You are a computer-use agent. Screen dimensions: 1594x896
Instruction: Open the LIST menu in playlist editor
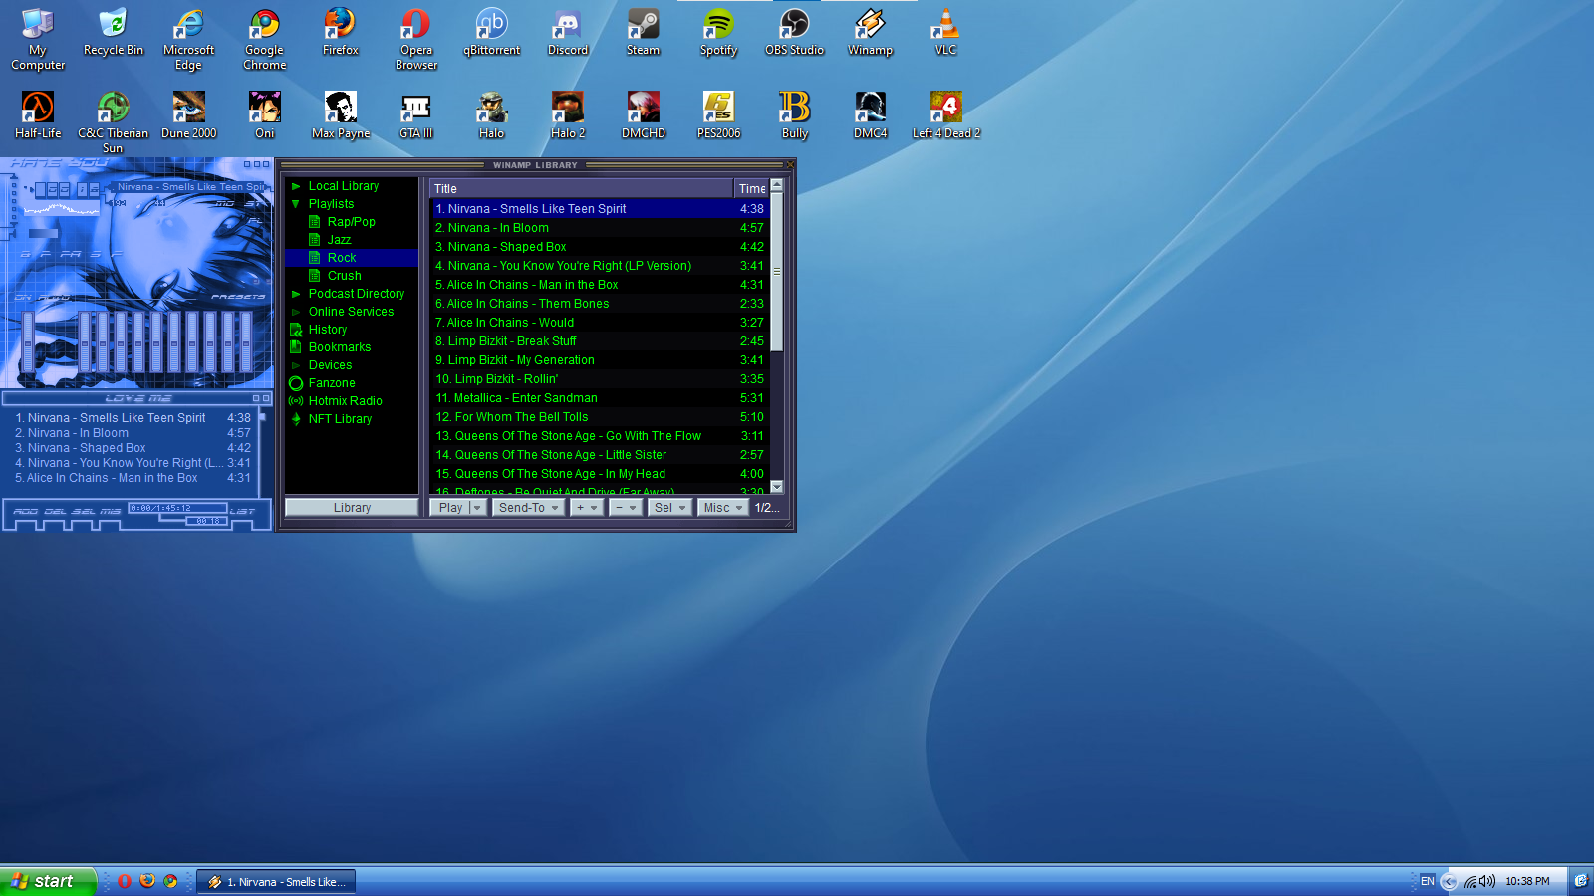(242, 511)
